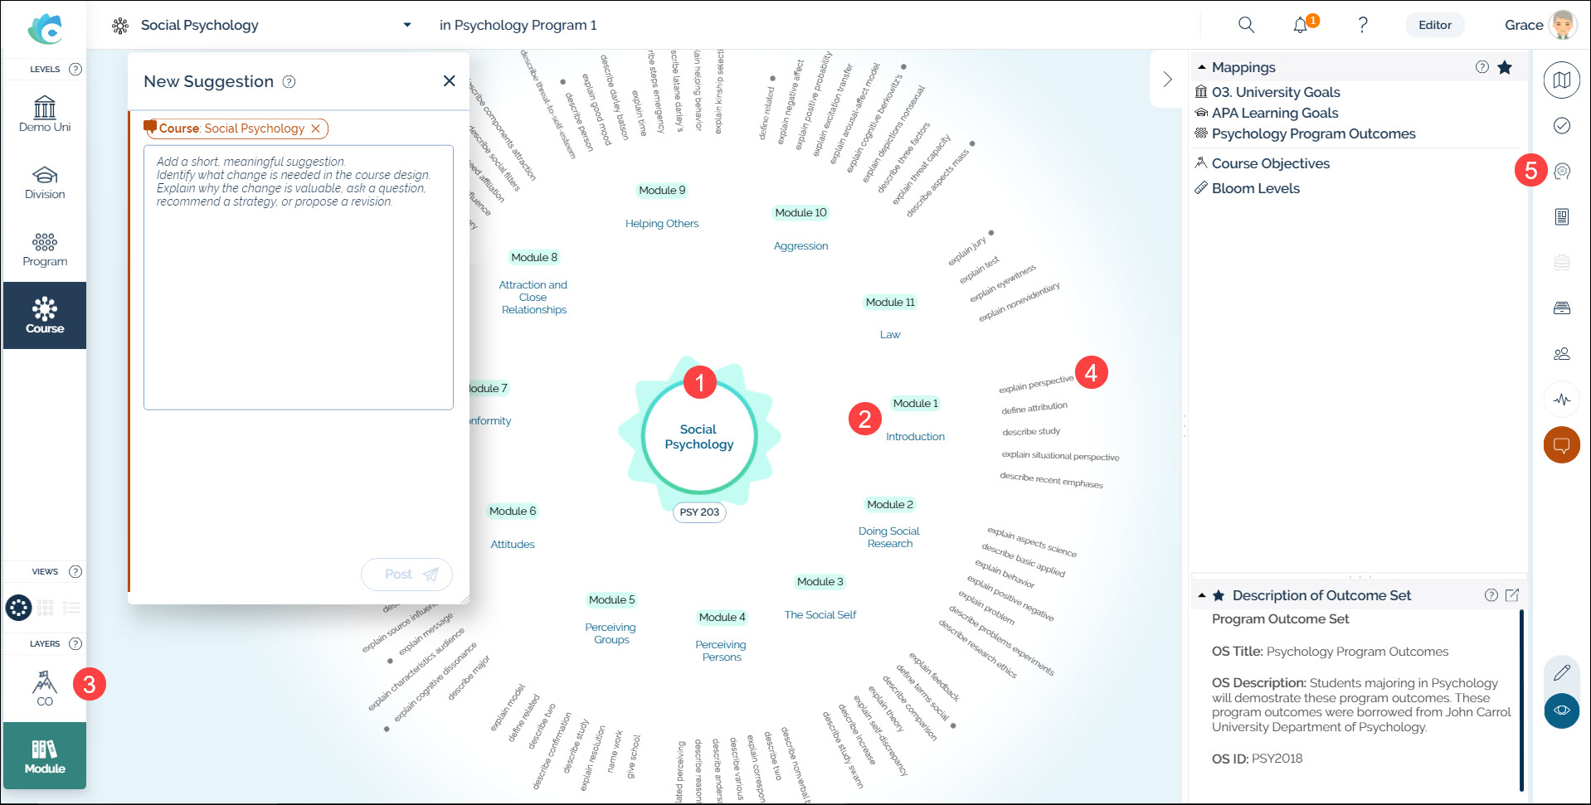Viewport: 1591px width, 805px height.
Task: Toggle the eye view mode button
Action: [1561, 710]
